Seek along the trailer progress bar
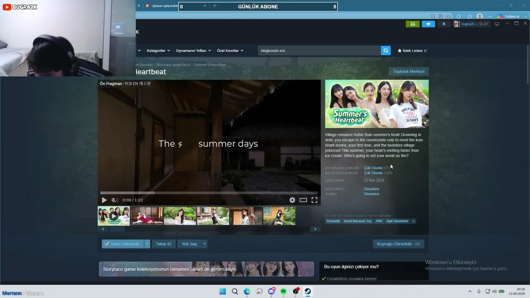This screenshot has width=530, height=298. [209, 193]
